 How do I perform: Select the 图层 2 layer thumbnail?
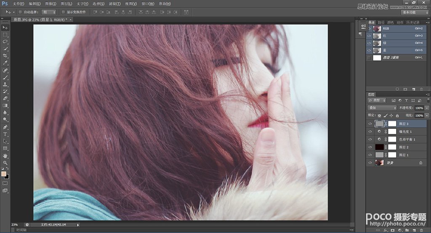[379, 147]
